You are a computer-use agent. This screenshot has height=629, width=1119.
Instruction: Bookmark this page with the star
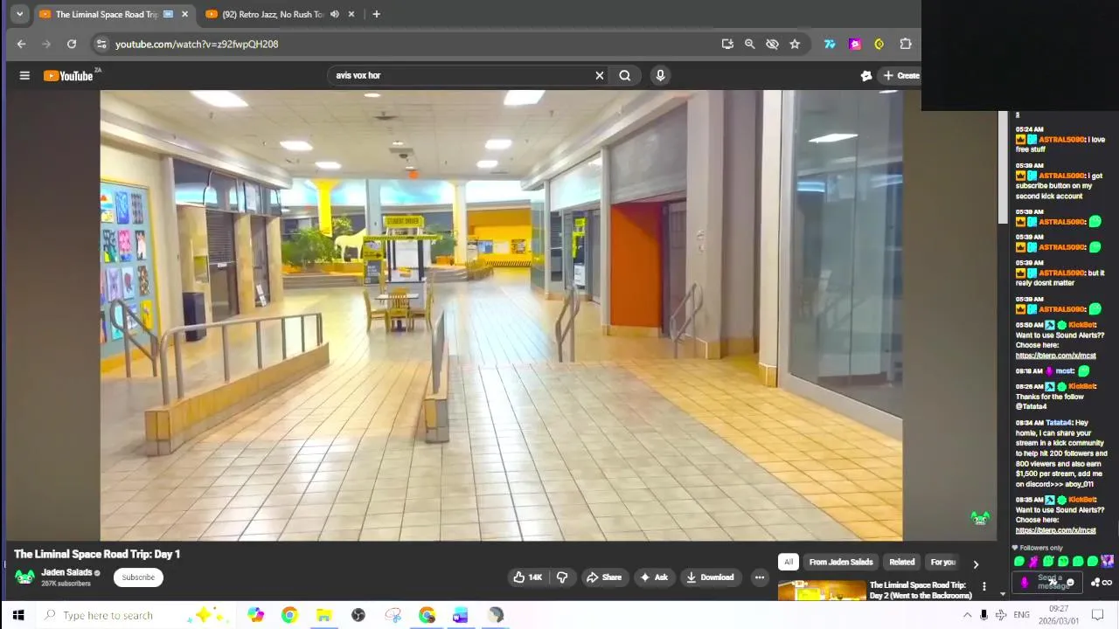(x=795, y=44)
